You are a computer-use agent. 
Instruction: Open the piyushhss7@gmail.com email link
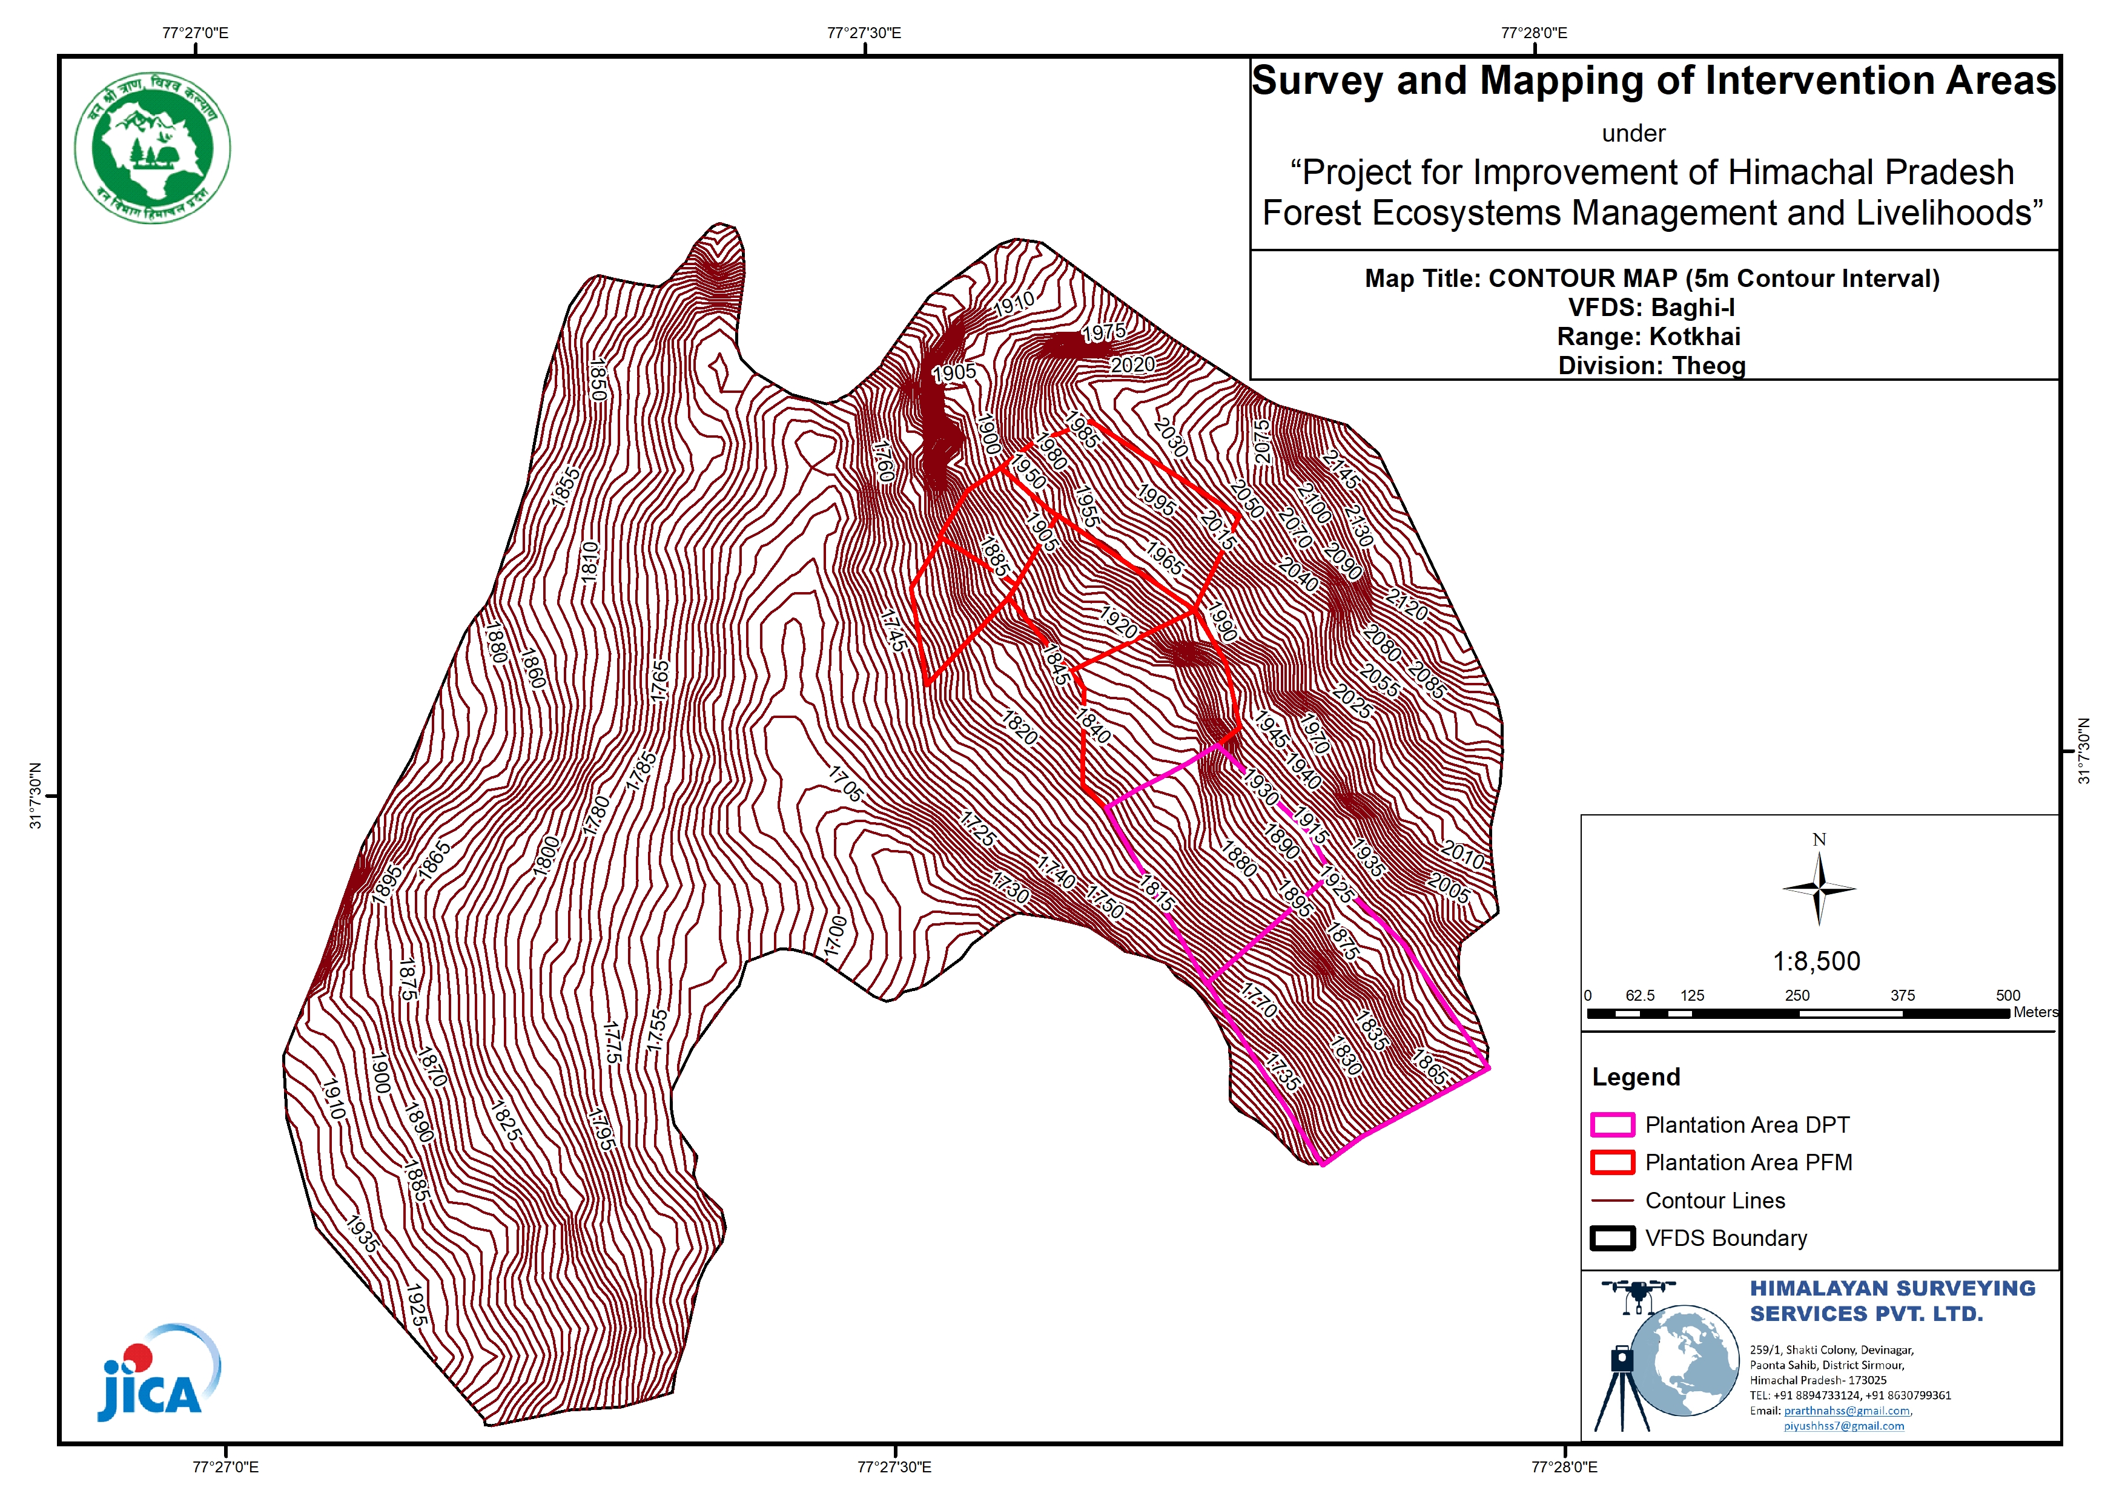click(x=1843, y=1426)
